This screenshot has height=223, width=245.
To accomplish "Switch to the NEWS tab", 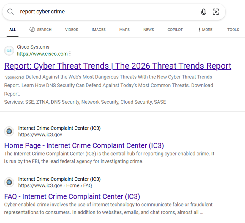I will pyautogui.click(x=148, y=30).
